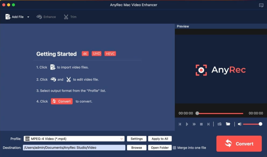Click the right 00:00:00 total time
This screenshot has height=157, width=267.
(x=256, y=113)
